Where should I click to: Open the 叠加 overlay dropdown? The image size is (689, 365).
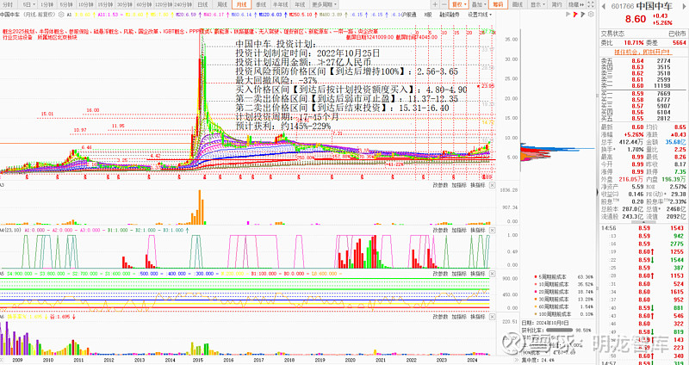(x=478, y=4)
